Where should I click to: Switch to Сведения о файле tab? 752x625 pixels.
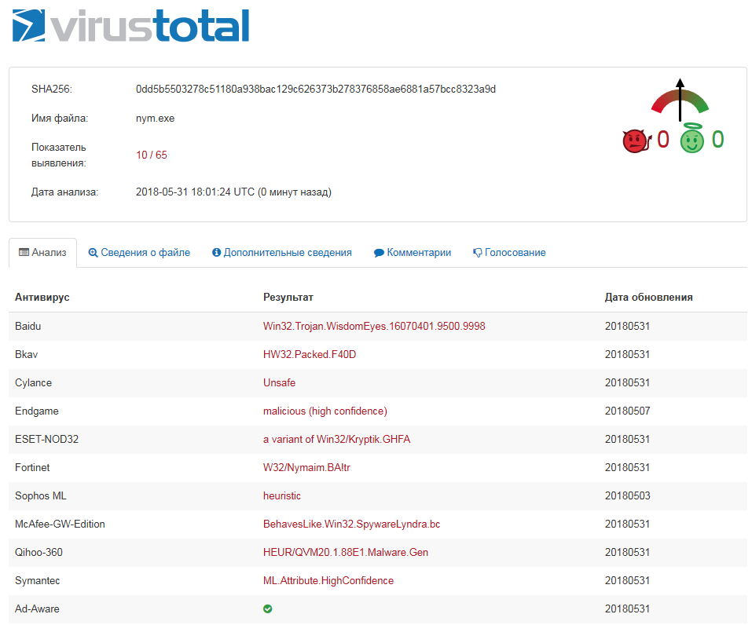[139, 253]
